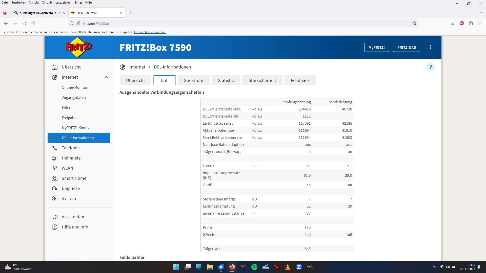
Task: Open Smart Home in the sidebar
Action: point(74,178)
